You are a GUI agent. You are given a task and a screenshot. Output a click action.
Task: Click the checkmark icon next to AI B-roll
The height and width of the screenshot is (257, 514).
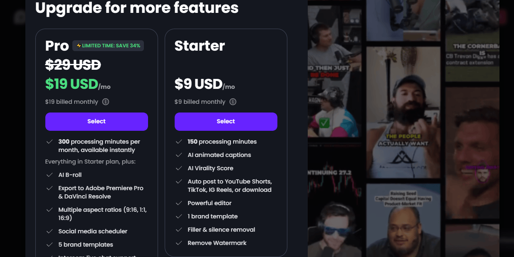point(49,175)
